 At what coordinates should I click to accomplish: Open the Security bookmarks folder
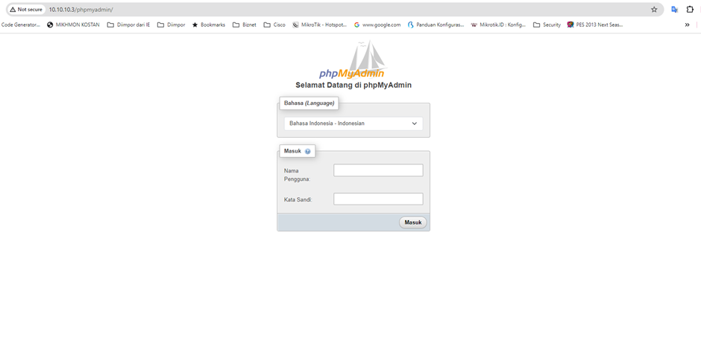tap(547, 25)
